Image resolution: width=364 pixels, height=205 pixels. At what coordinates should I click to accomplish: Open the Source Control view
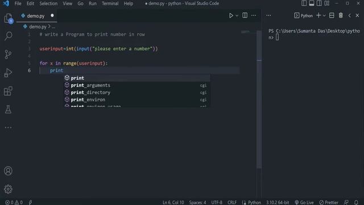tap(8, 55)
